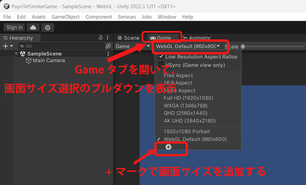This screenshot has width=306, height=185.
Task: Click plus icon to add resolution
Action: point(168,147)
